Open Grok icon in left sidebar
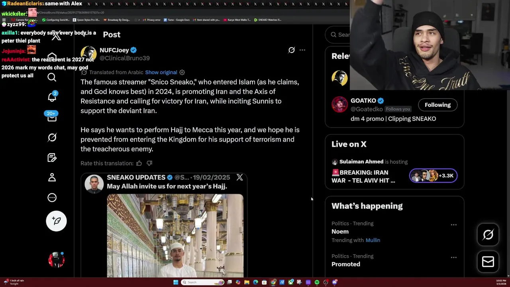This screenshot has width=510, height=287. point(52,137)
